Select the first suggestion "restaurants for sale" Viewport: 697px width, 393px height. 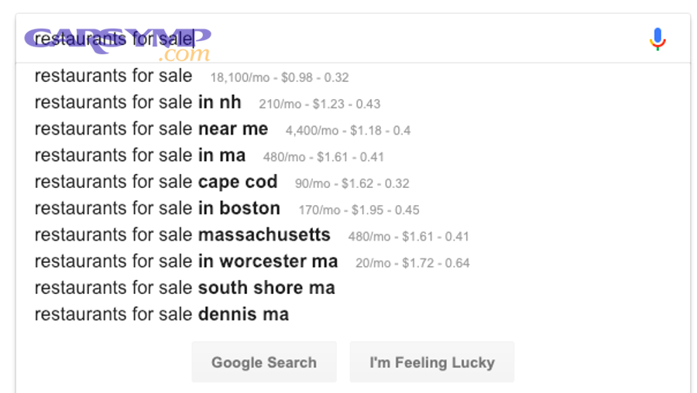click(x=114, y=76)
